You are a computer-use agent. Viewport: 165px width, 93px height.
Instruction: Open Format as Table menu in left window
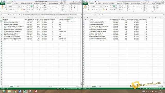coord(52,8)
